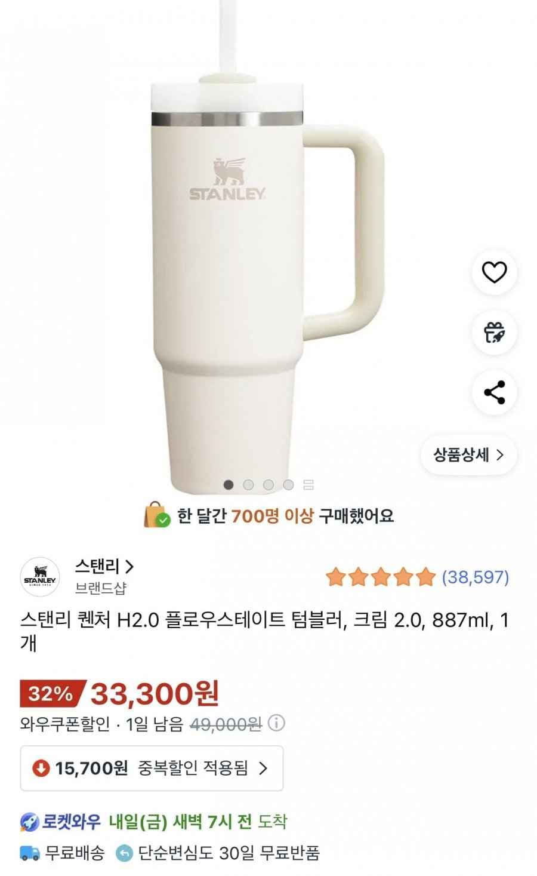Add tumbler to wishlist with heart icon

(494, 273)
